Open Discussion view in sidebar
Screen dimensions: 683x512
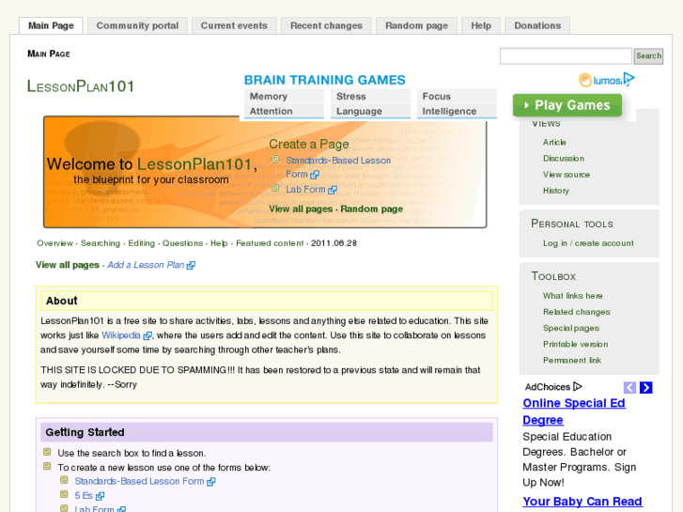pos(564,158)
